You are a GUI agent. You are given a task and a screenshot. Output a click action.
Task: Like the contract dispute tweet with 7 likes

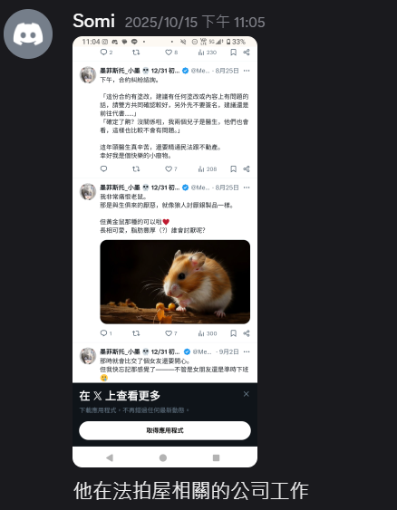coord(170,168)
